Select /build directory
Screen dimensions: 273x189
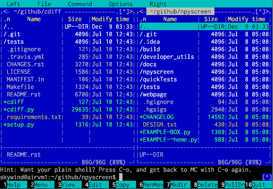pyautogui.click(x=204, y=49)
